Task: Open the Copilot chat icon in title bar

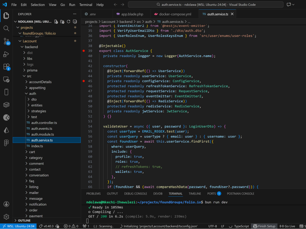Action: click(x=289, y=5)
